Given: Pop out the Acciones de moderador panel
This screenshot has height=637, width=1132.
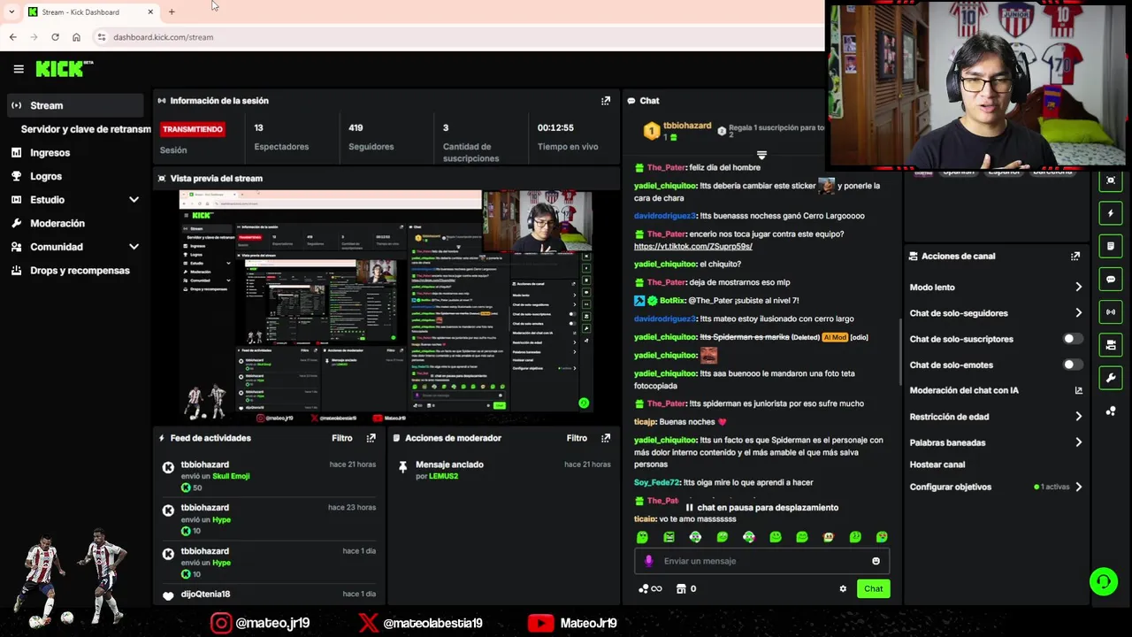Looking at the screenshot, I should (606, 438).
